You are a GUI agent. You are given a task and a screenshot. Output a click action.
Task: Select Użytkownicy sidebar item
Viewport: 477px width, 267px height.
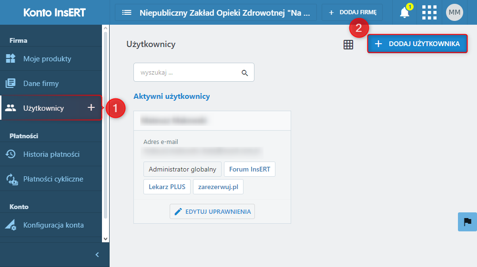[x=51, y=108]
